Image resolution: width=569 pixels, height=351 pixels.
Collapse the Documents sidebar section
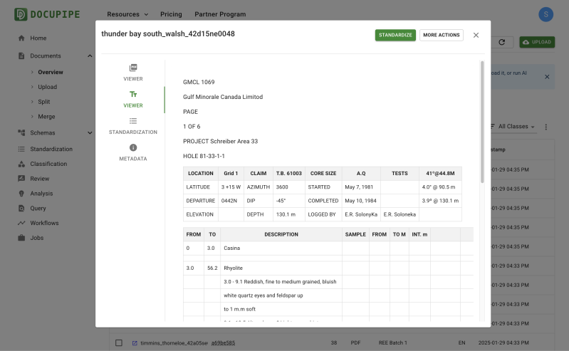point(90,56)
